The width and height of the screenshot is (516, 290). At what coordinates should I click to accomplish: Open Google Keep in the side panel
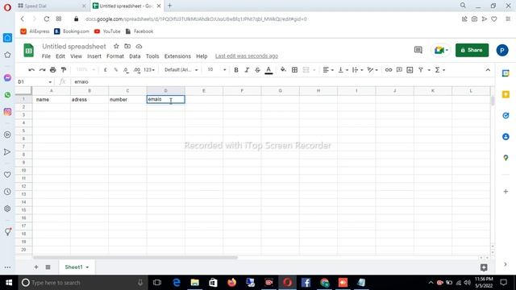click(x=506, y=95)
